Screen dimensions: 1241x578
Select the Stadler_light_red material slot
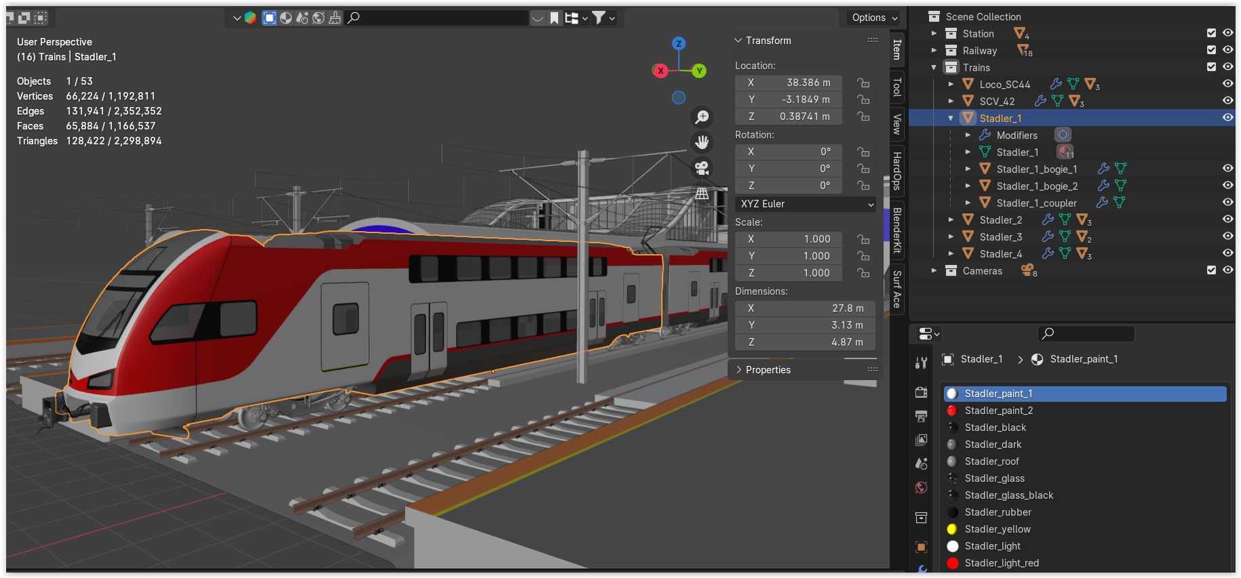(x=1085, y=563)
